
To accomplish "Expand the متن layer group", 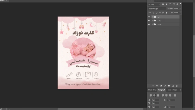I will point(152,17).
